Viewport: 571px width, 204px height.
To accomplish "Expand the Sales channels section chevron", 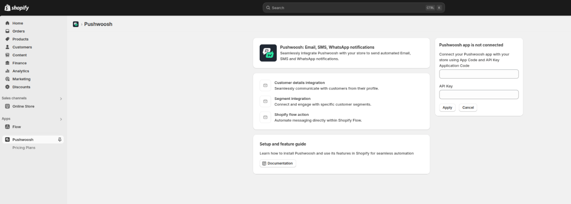I will coord(61,99).
